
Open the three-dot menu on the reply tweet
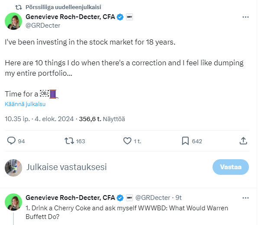point(245,198)
